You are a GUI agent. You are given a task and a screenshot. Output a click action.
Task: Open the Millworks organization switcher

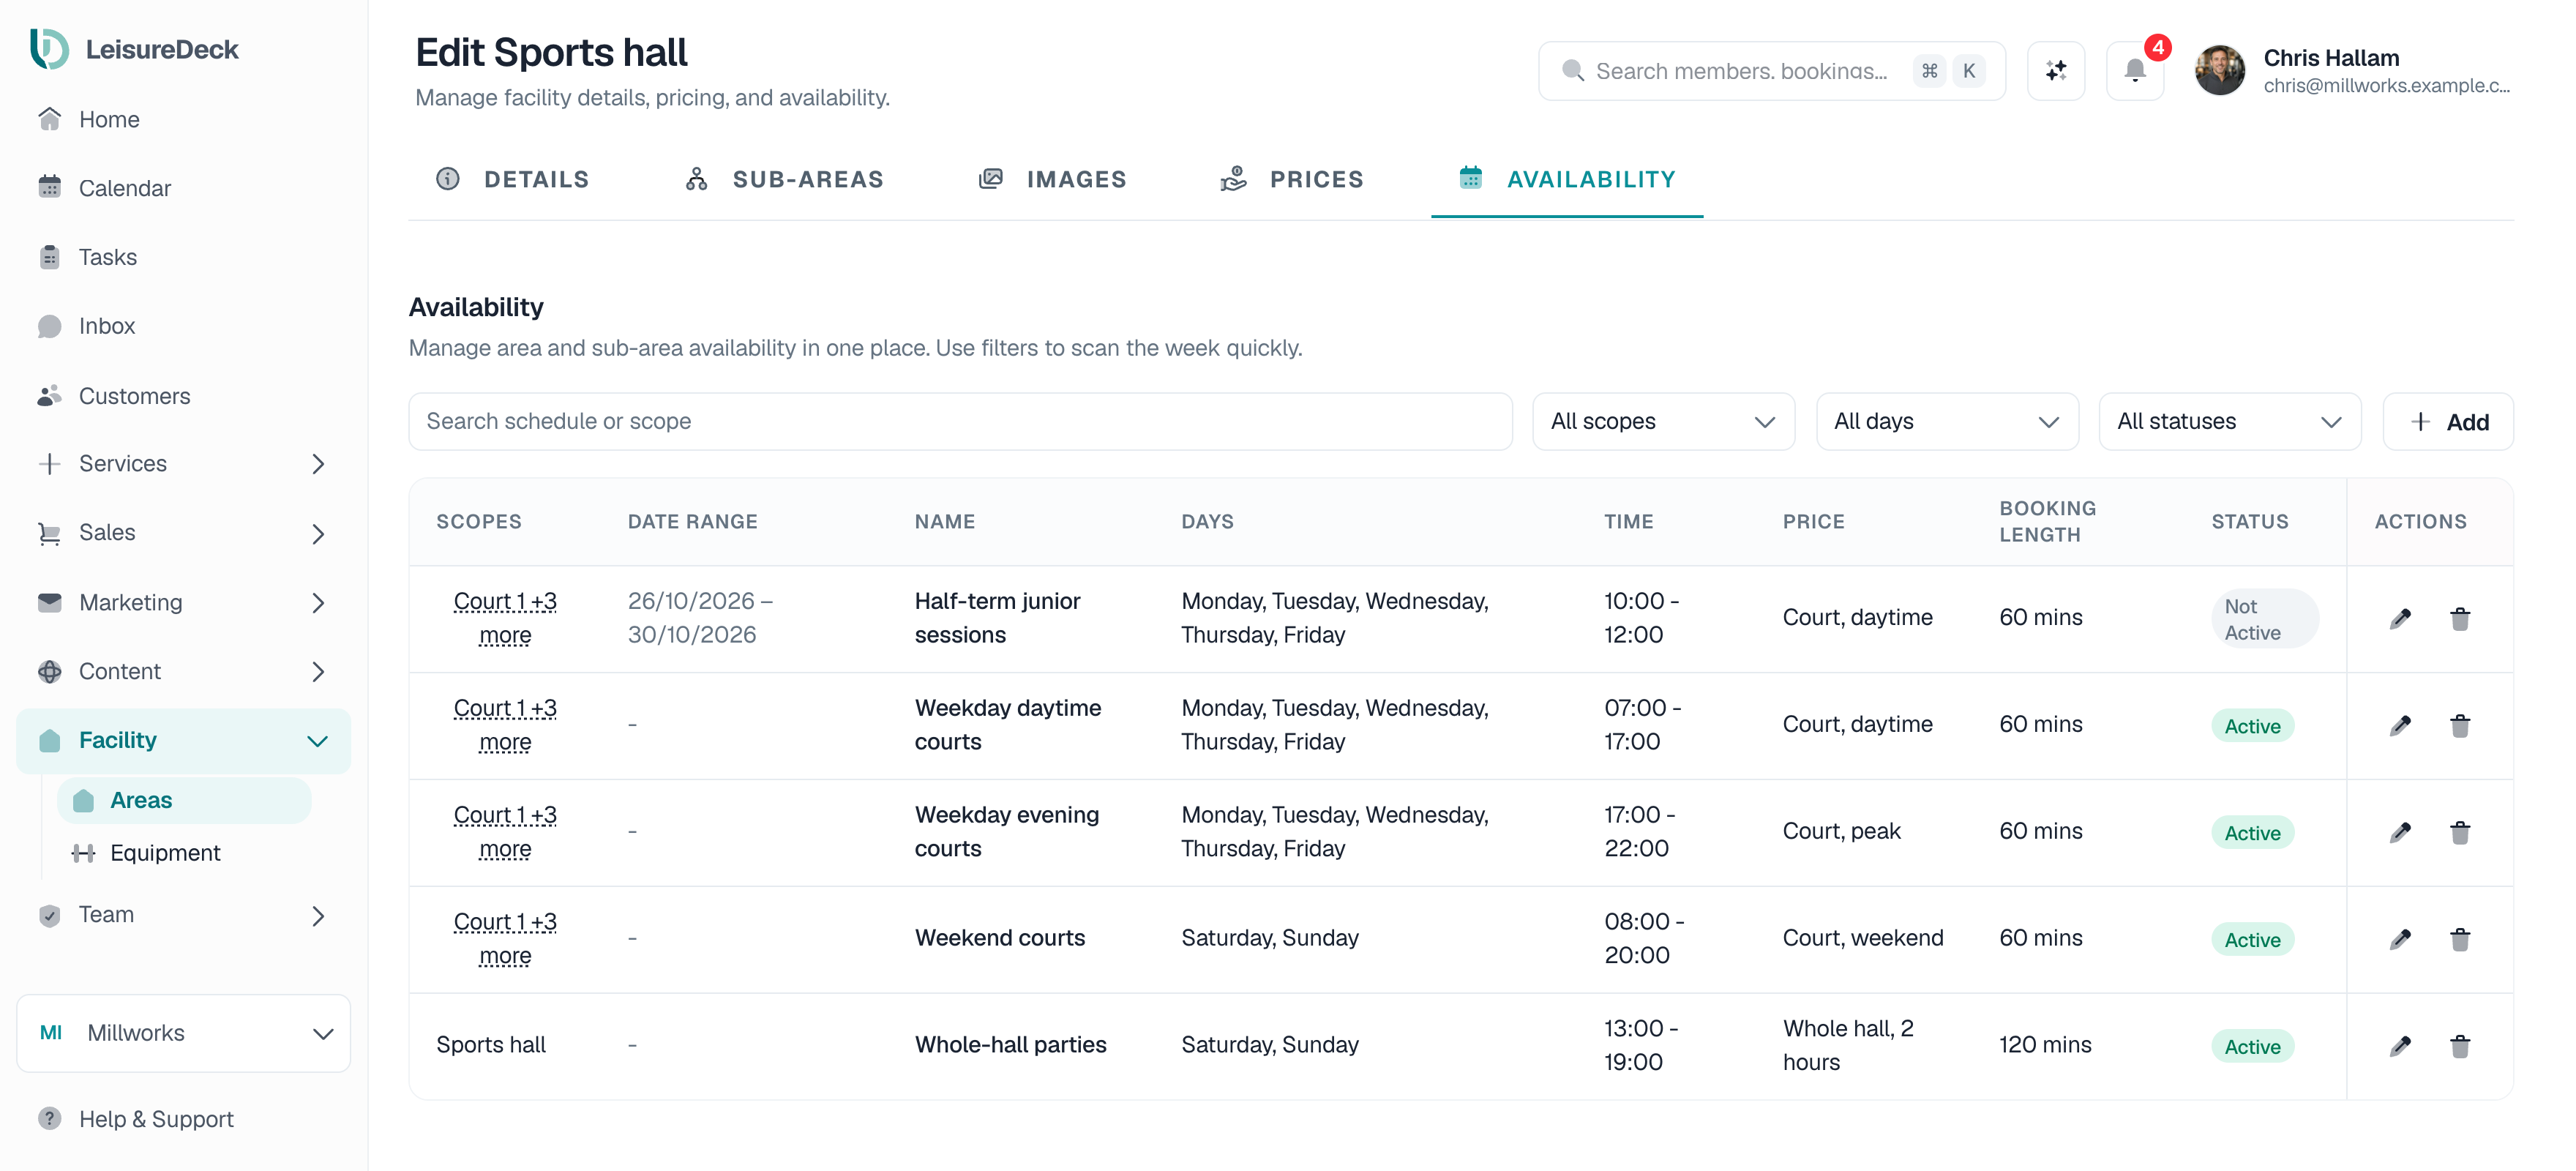click(x=183, y=1033)
